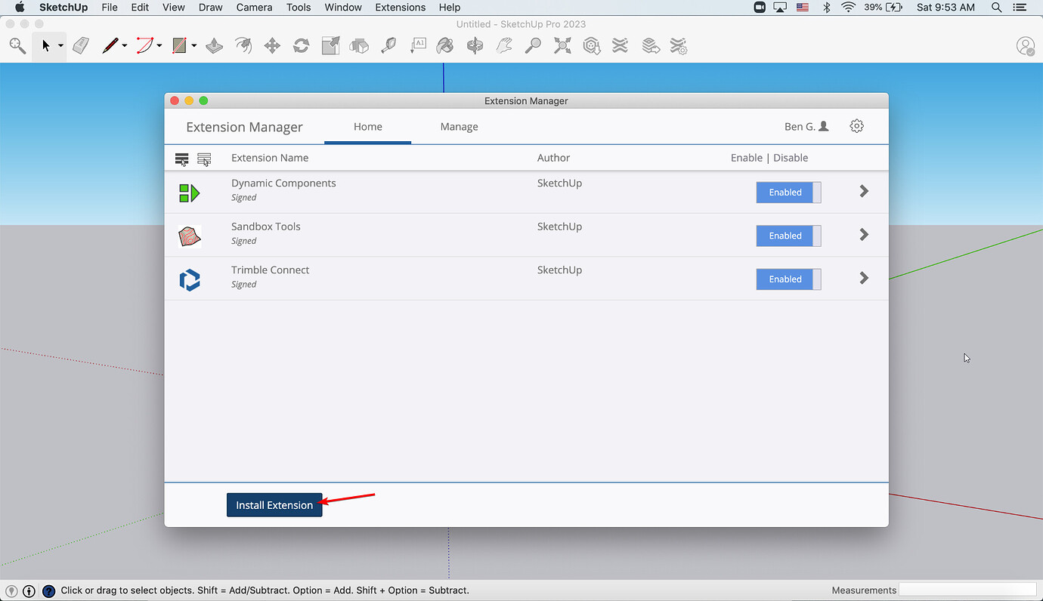Toggle Sandbox Tools Enabled switch

click(x=788, y=236)
